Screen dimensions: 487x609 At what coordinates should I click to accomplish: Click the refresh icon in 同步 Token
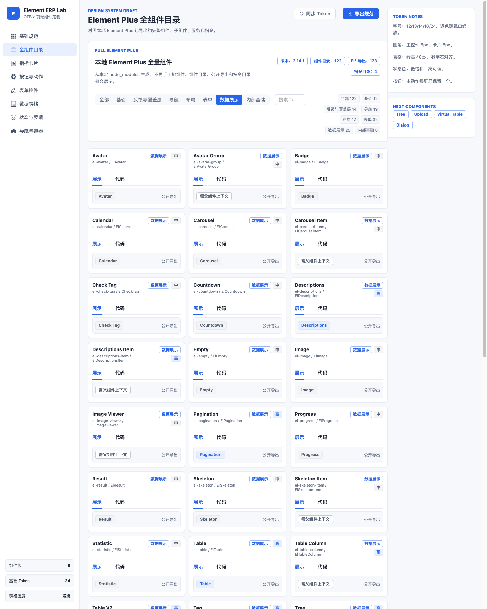301,14
